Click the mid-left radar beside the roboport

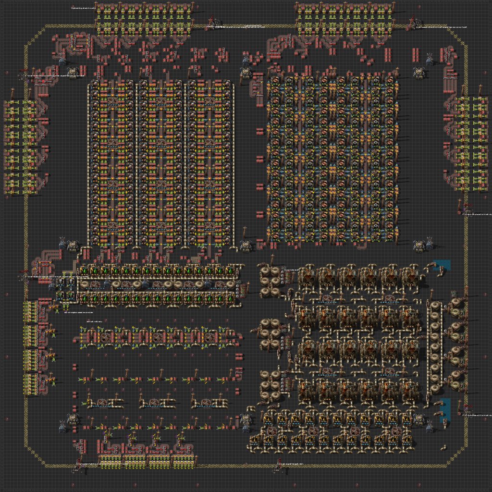click(62, 242)
